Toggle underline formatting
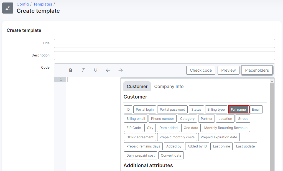 click(x=95, y=70)
